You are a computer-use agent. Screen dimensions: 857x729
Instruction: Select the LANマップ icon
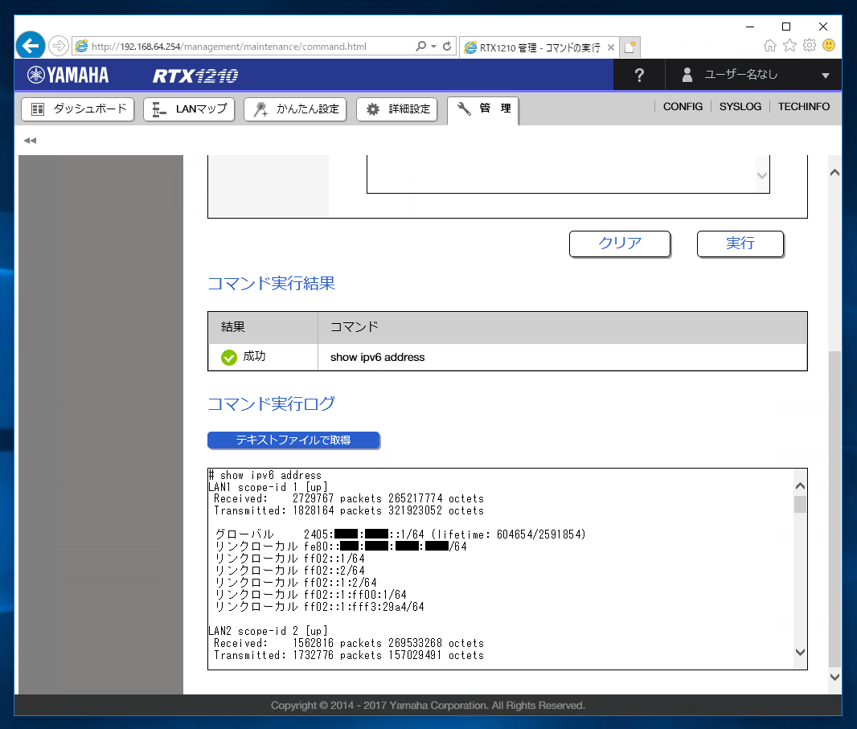coord(156,109)
